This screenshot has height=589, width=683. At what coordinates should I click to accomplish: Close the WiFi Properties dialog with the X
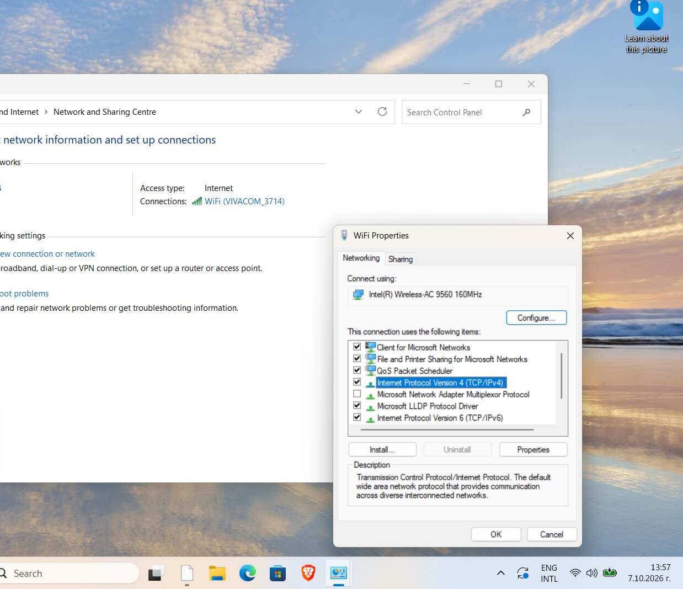570,236
